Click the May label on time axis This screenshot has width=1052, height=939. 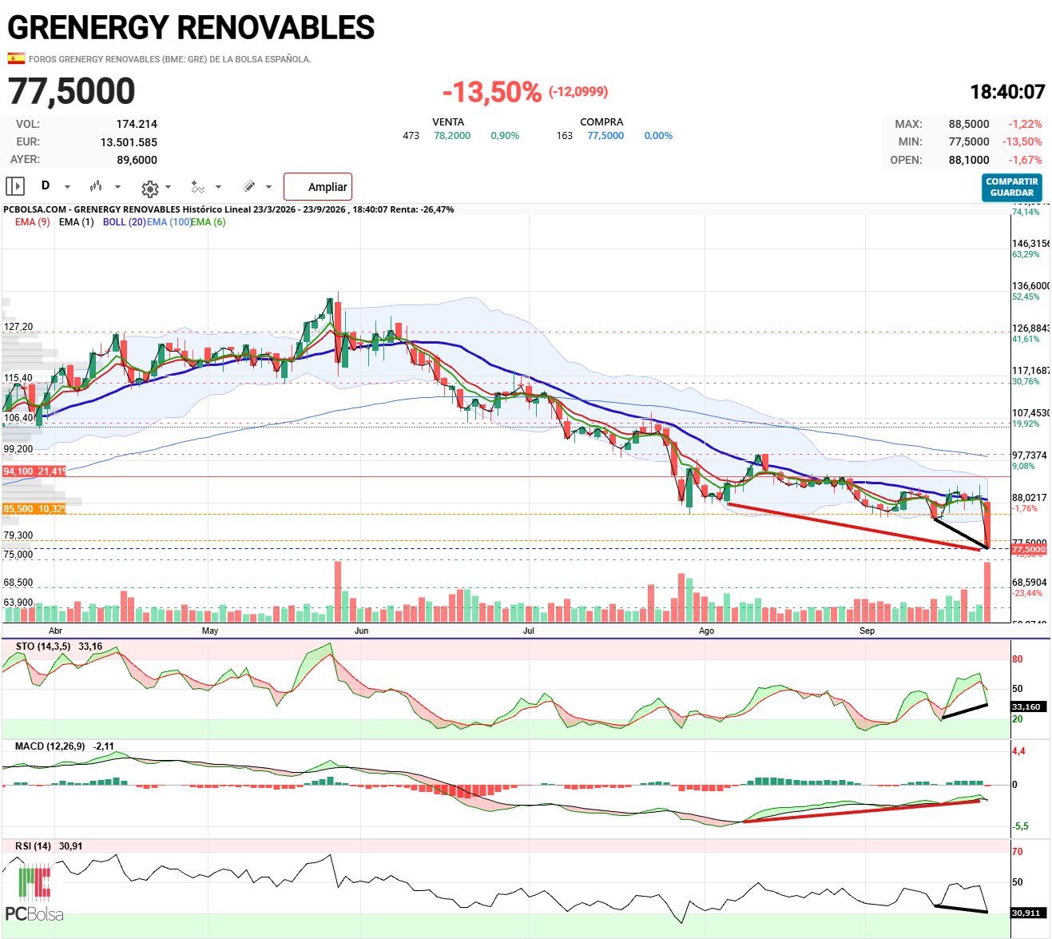[210, 631]
